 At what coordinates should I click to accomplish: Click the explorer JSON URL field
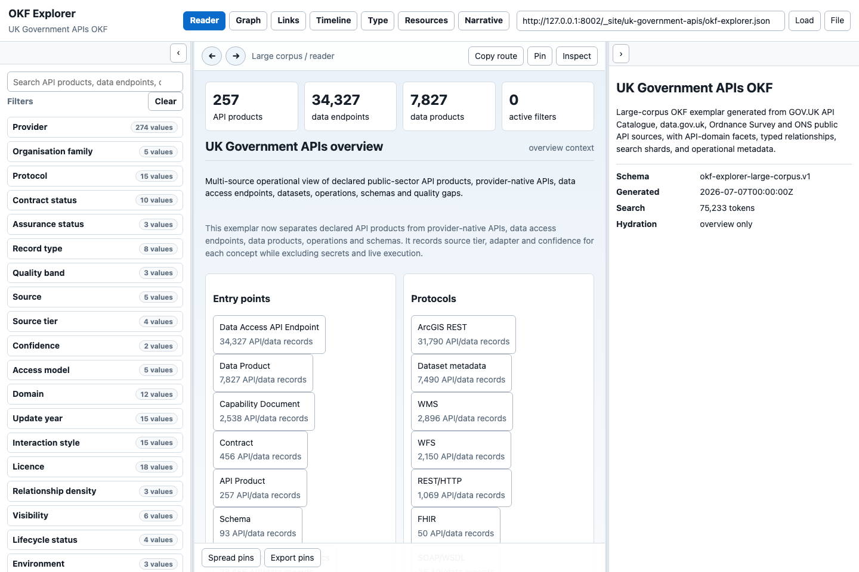click(650, 20)
